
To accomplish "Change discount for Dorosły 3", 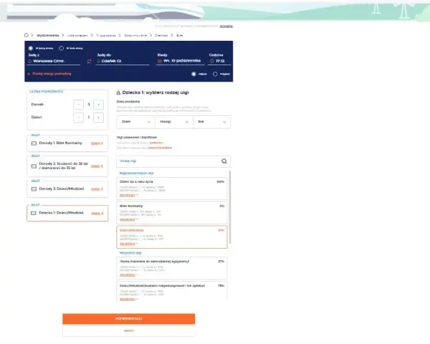I will pos(97,189).
